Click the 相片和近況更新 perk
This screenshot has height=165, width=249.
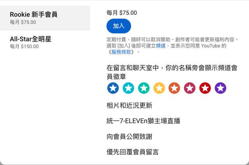(x=129, y=105)
